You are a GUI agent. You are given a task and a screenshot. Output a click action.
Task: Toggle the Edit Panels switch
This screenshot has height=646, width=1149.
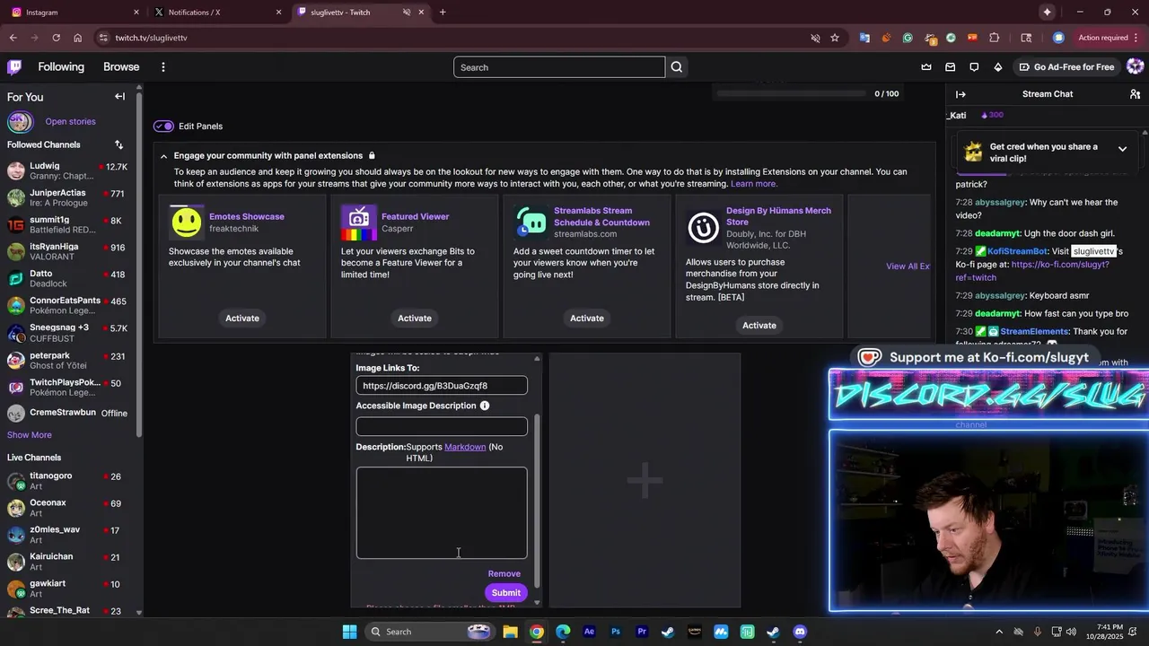(163, 127)
